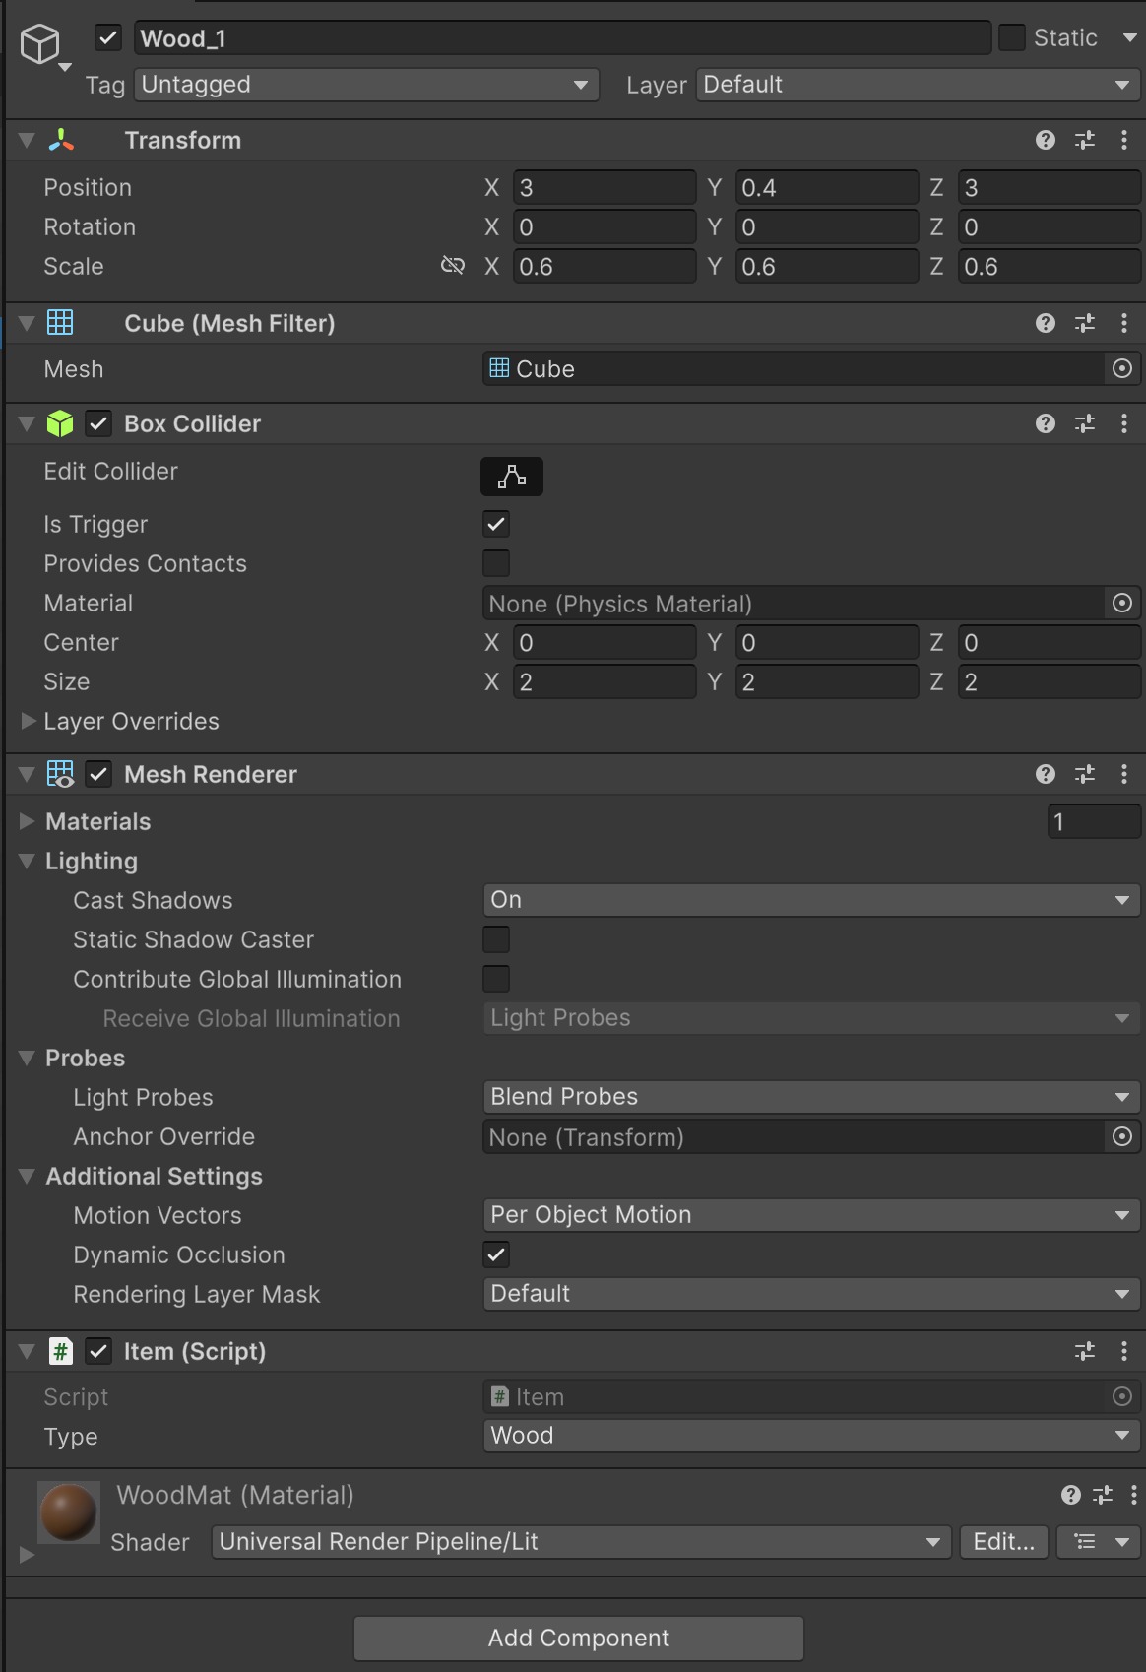Open the Static flags dropdown arrow

(x=1129, y=38)
